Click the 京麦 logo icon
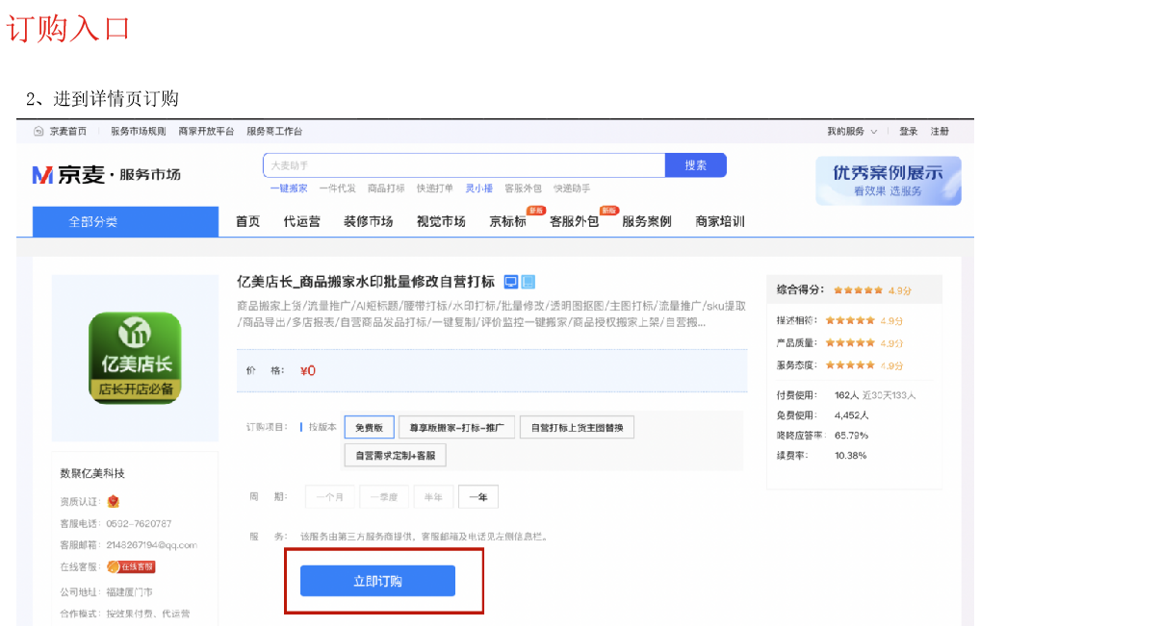The width and height of the screenshot is (1160, 627). click(43, 174)
